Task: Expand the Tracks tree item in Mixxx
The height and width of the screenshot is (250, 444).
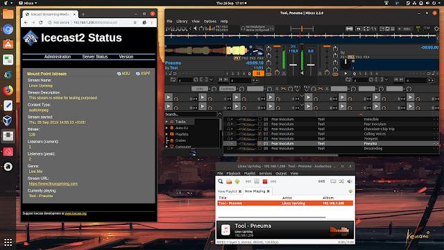Action: (x=166, y=122)
